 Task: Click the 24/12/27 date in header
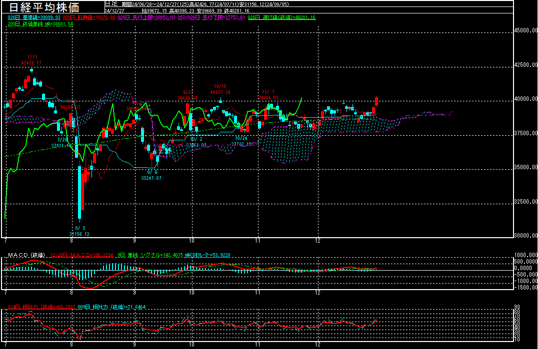[114, 10]
